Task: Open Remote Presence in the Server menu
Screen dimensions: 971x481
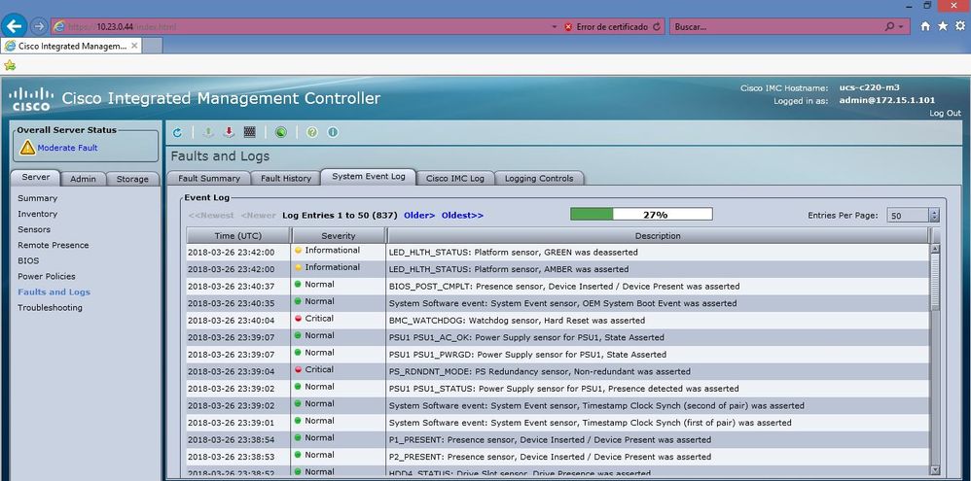Action: click(x=54, y=246)
